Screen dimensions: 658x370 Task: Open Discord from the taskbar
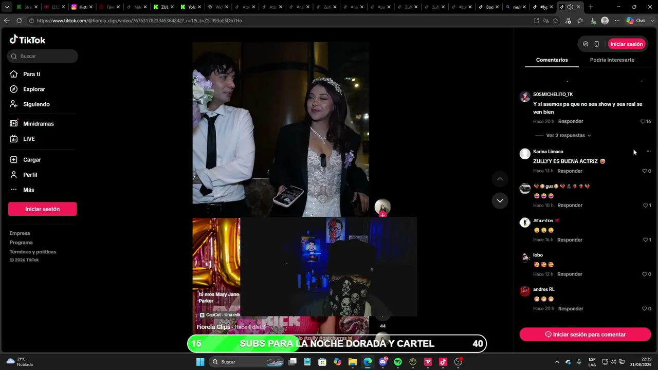point(383,362)
